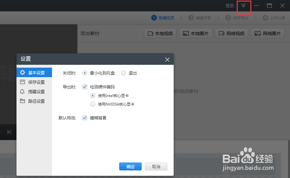
Task: Click 登录 to log in
Action: [x=230, y=6]
